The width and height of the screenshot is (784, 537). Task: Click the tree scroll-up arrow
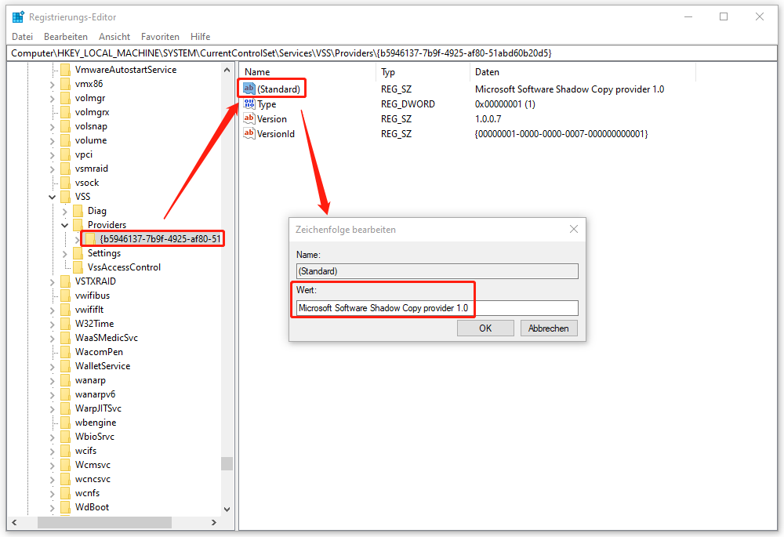click(x=227, y=70)
